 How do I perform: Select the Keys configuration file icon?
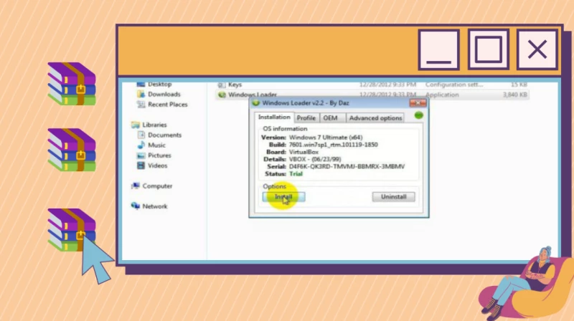click(222, 85)
